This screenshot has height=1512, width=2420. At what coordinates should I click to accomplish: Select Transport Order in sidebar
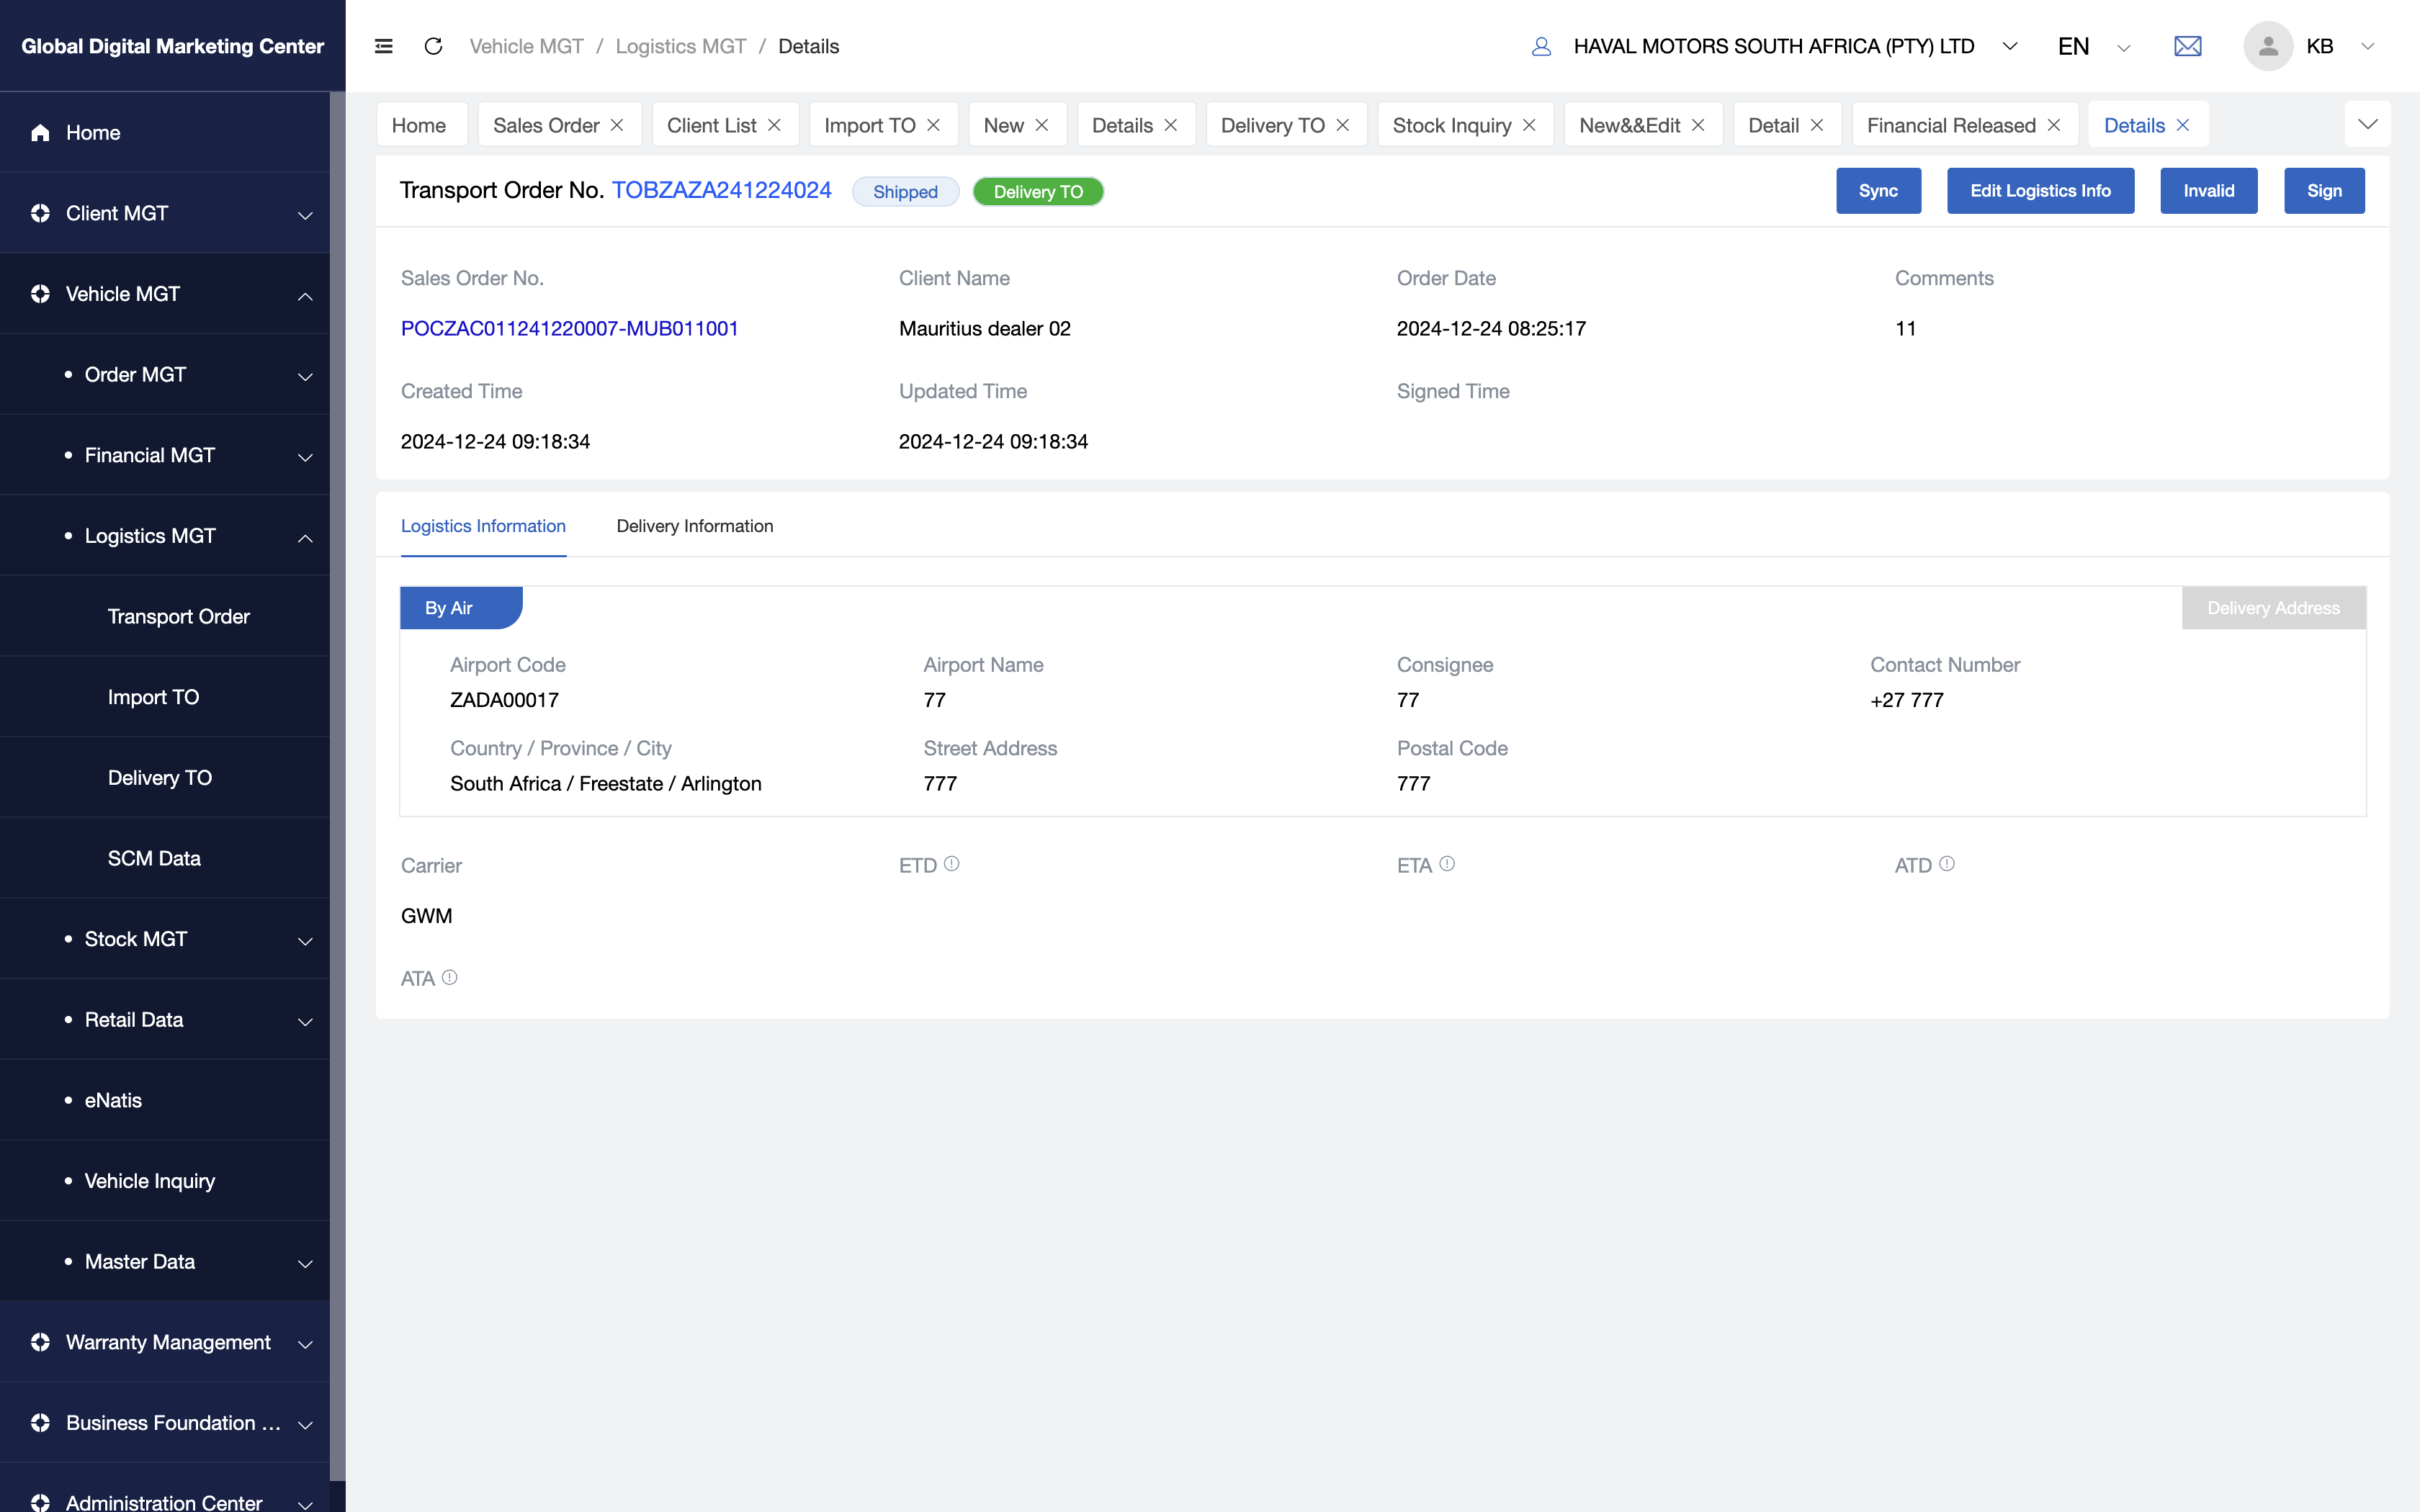(178, 616)
